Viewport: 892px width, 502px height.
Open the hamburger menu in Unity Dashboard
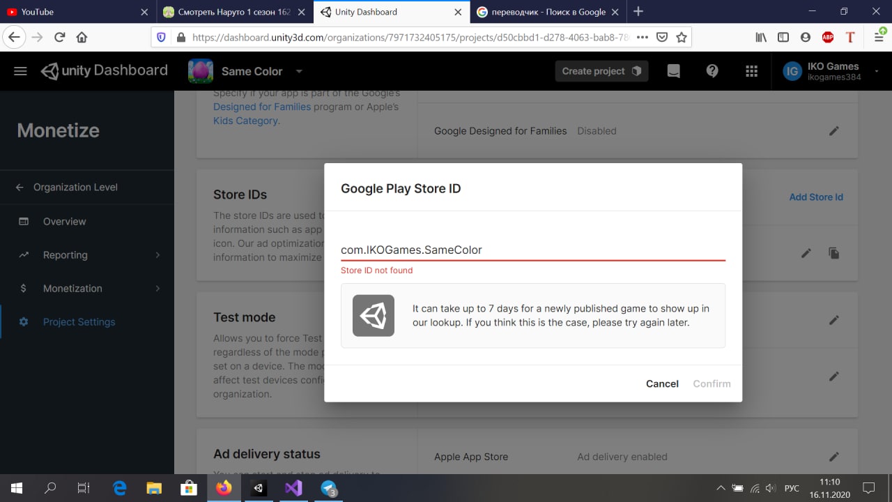click(20, 71)
